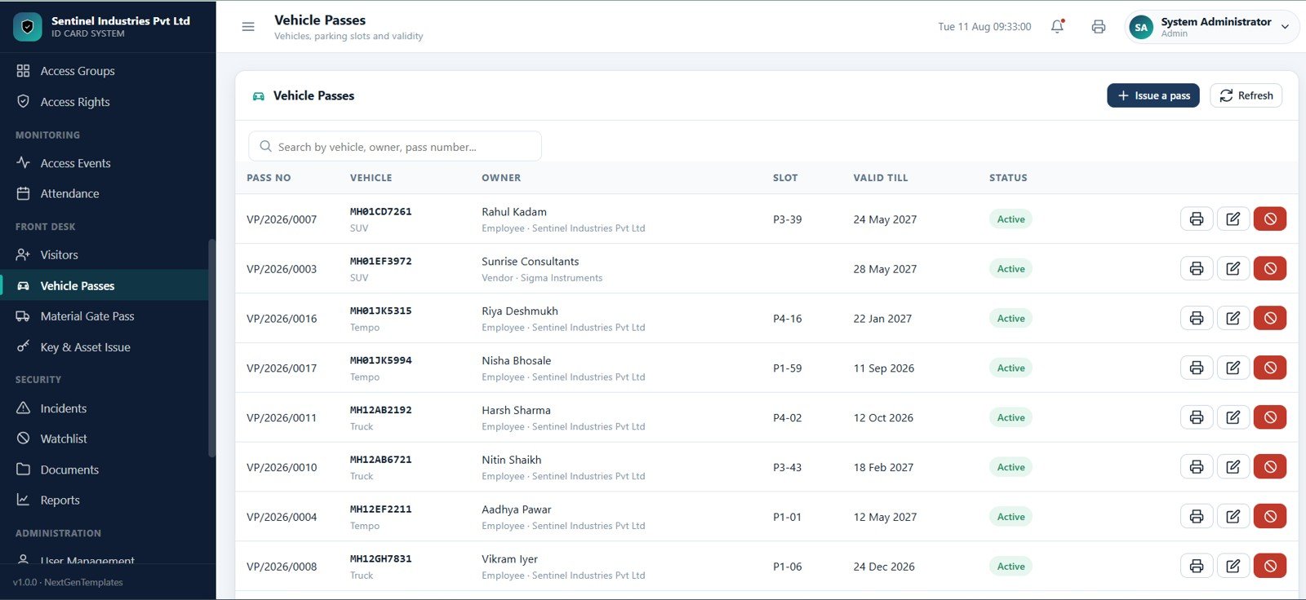This screenshot has height=600, width=1306.
Task: Print Aadhya Pawar's vehicle pass
Action: [x=1197, y=517]
